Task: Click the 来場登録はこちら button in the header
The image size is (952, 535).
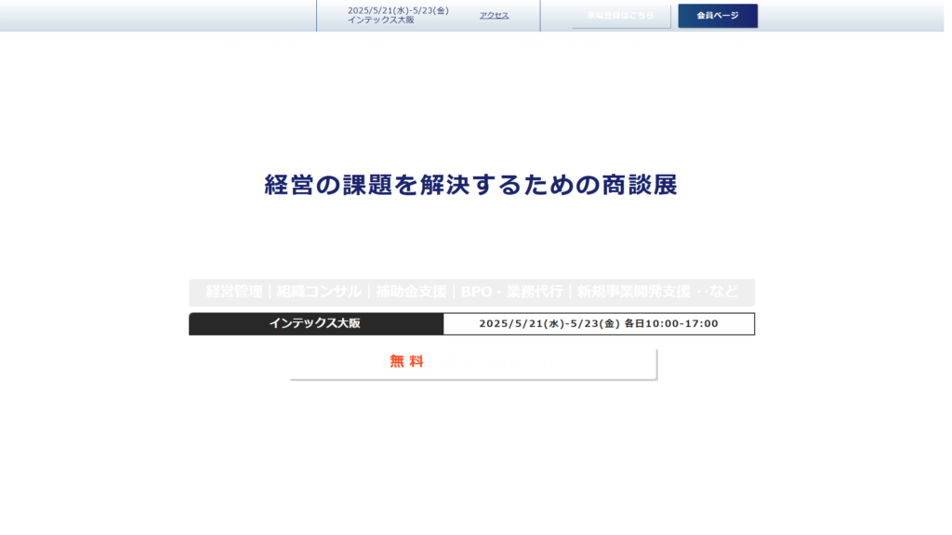Action: coord(620,16)
